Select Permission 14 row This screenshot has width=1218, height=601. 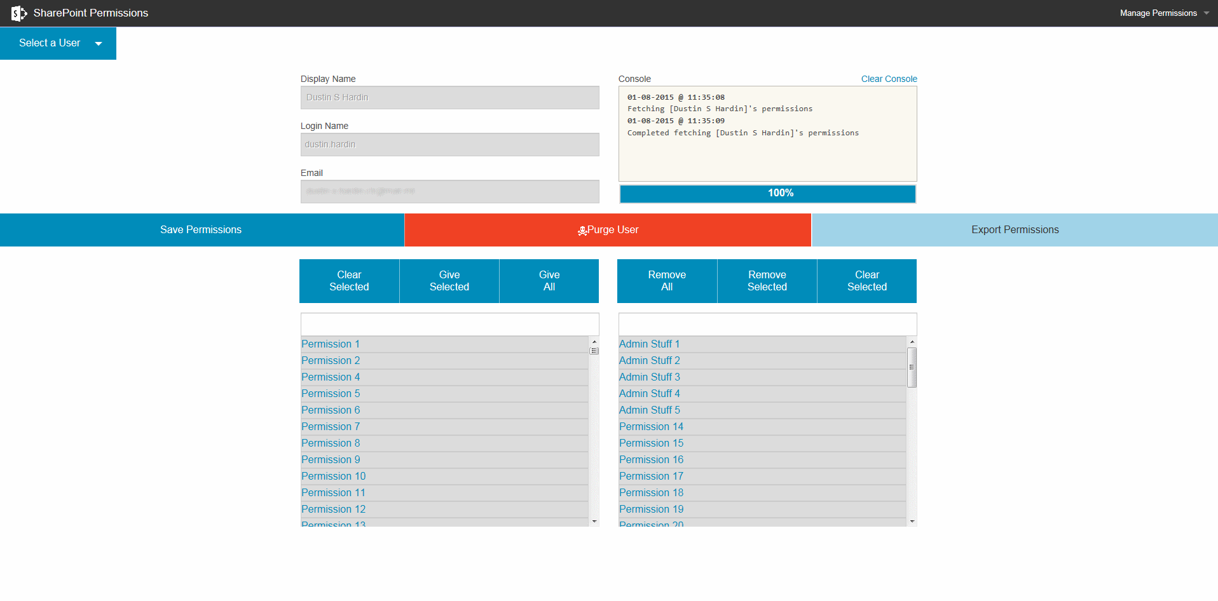tap(762, 427)
